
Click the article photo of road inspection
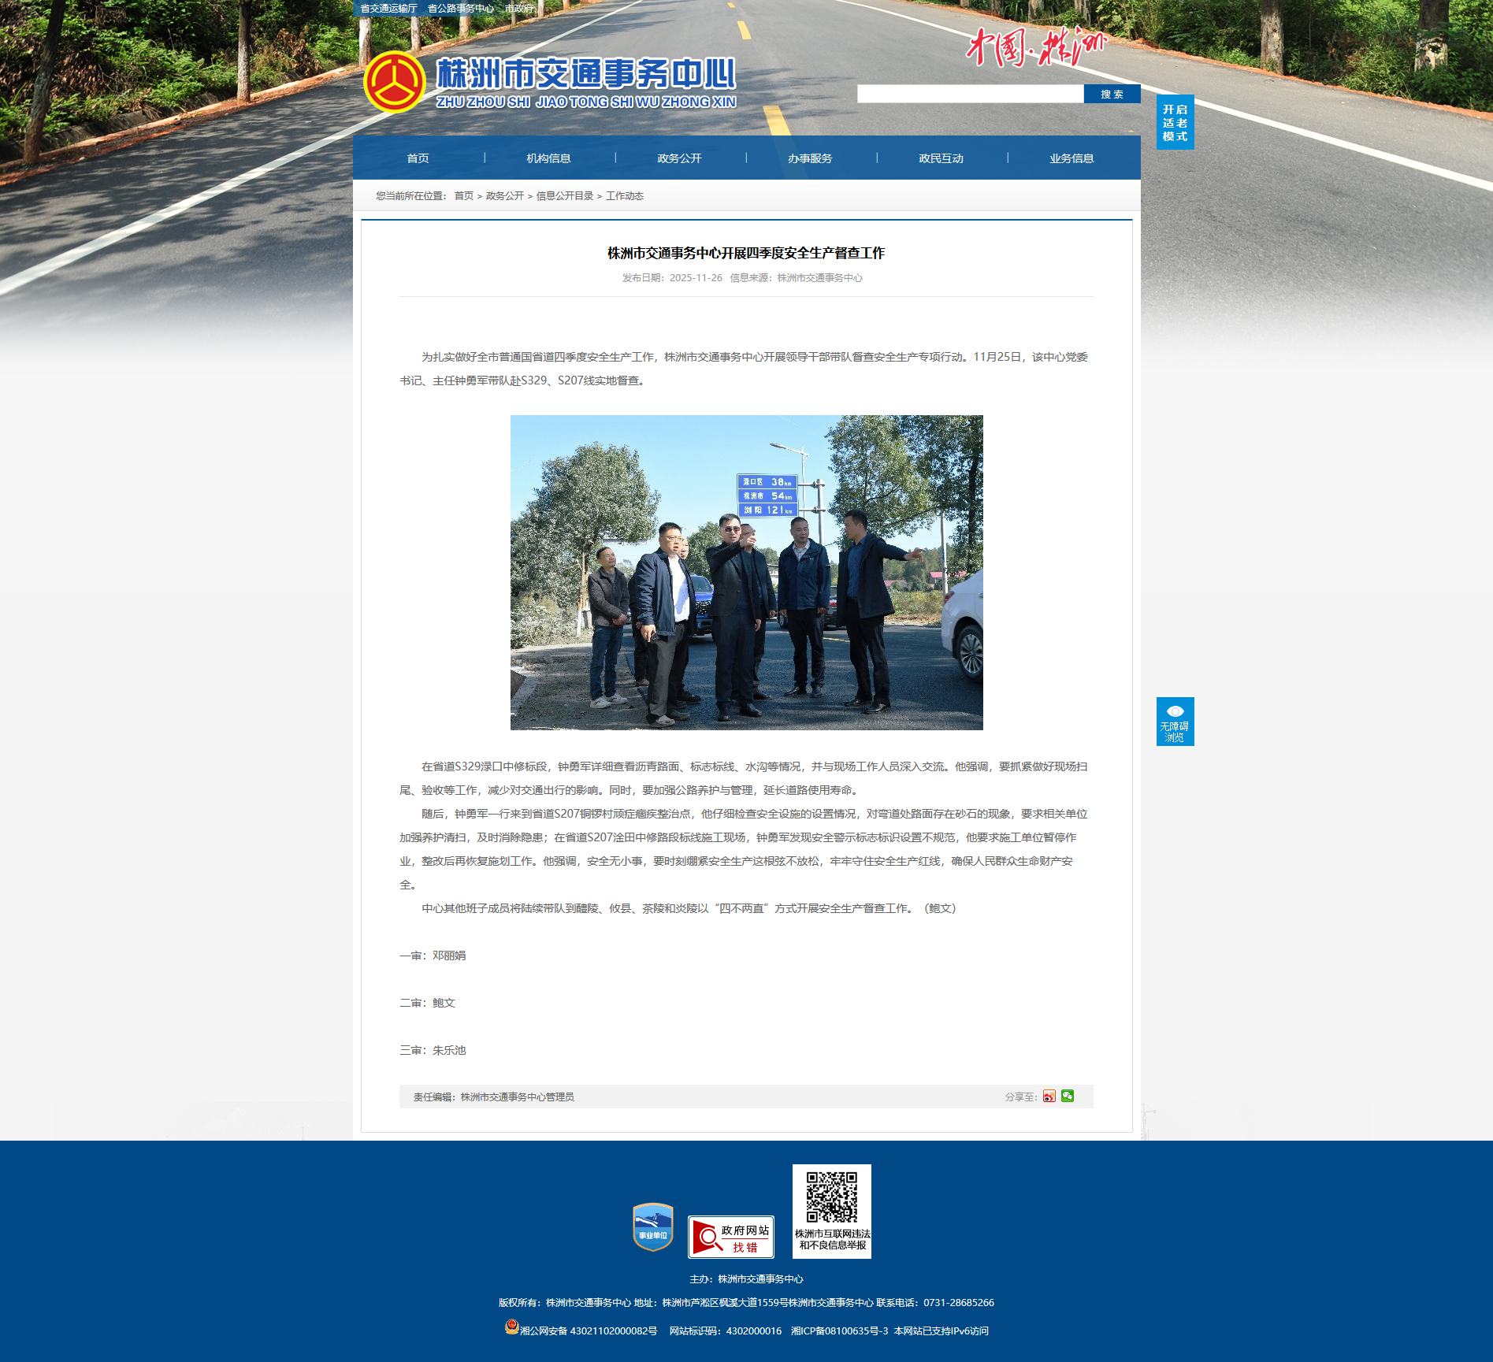click(x=746, y=573)
